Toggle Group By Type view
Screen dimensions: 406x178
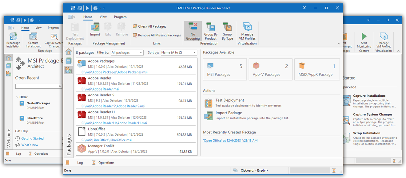click(227, 31)
